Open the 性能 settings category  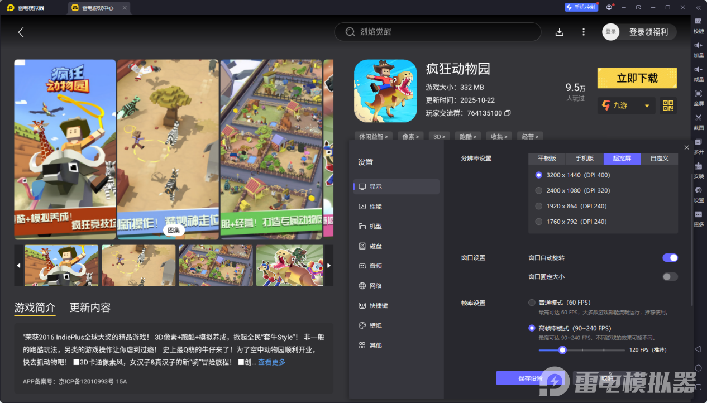(x=397, y=207)
